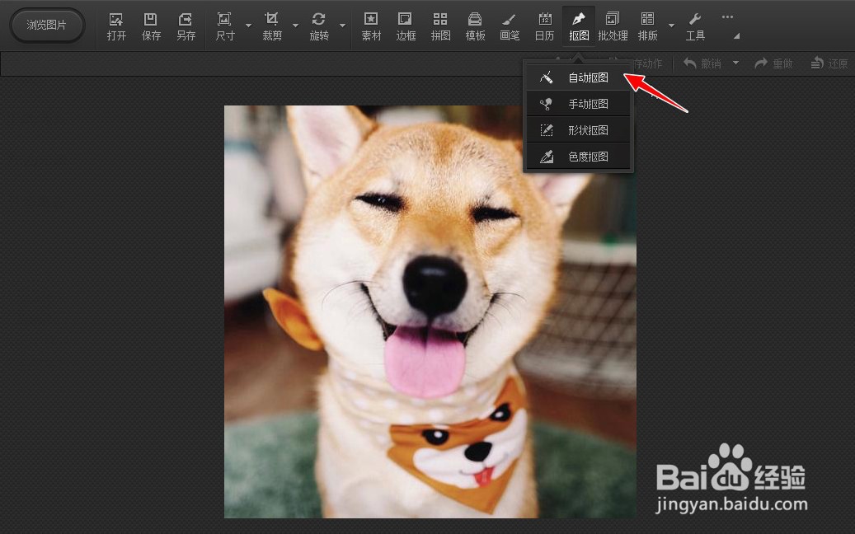Image resolution: width=855 pixels, height=534 pixels.
Task: Expand the 旋转 dropdown arrow
Action: [x=342, y=26]
